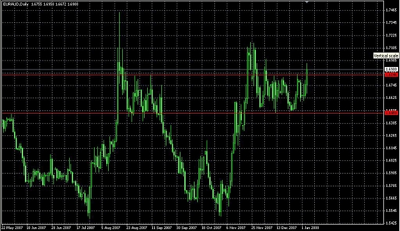This screenshot has height=231, width=400.
Task: Click the gray current price line
Action: (193, 70)
